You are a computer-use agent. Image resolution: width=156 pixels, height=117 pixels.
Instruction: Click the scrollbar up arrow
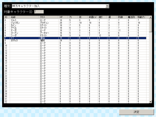coord(150,17)
